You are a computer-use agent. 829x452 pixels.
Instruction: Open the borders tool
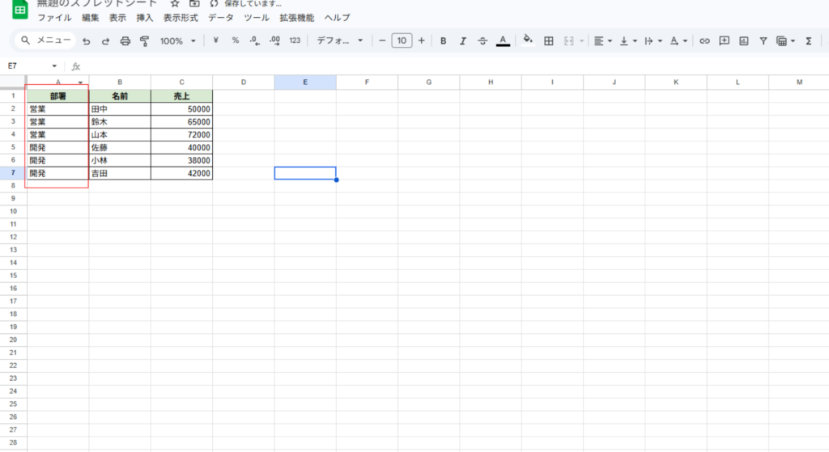(x=548, y=40)
